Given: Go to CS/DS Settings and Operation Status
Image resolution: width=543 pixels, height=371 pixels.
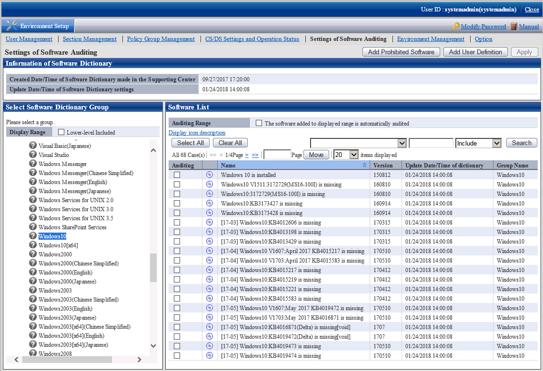Looking at the screenshot, I should pyautogui.click(x=252, y=39).
